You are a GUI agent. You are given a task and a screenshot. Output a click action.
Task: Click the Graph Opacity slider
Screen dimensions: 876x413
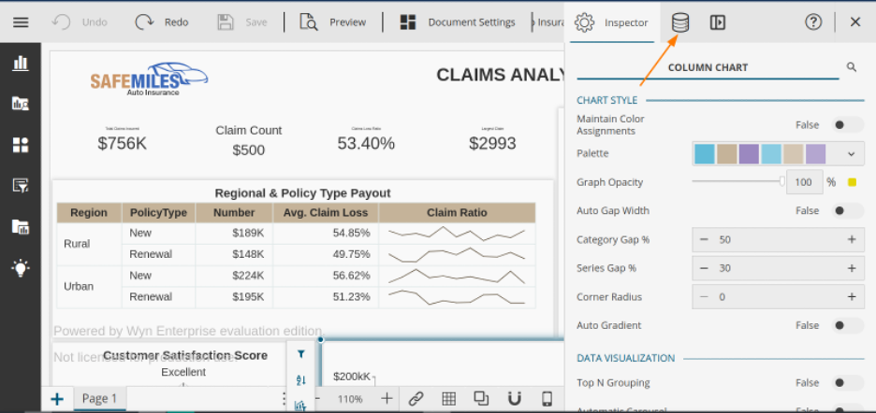737,182
